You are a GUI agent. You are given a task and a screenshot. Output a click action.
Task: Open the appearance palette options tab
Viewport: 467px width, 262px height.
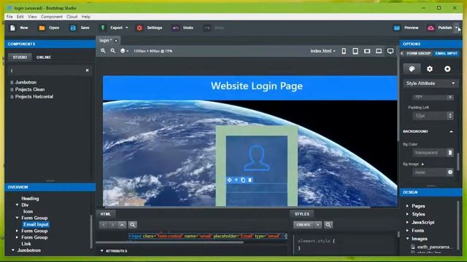click(x=412, y=69)
